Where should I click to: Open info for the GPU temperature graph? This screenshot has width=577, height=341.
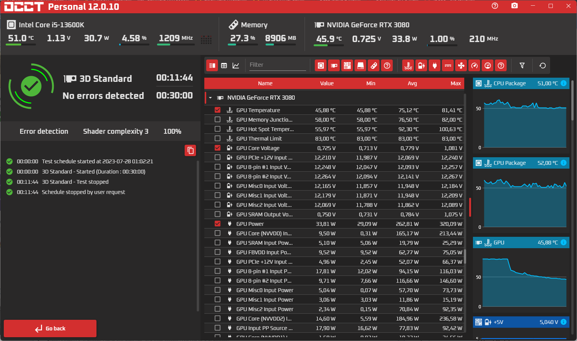pyautogui.click(x=563, y=242)
